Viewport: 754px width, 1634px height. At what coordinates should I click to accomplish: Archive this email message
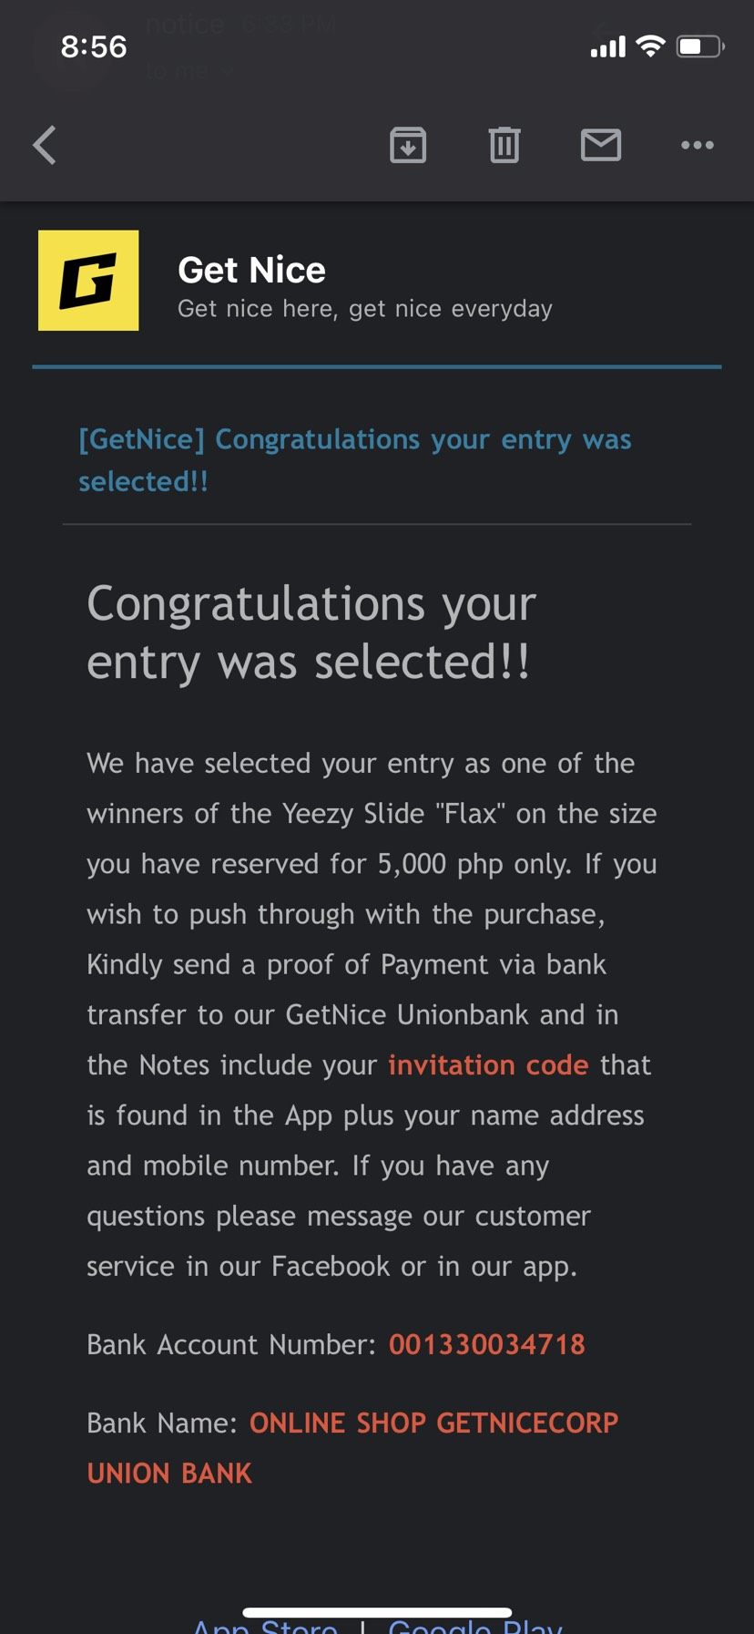pos(408,145)
